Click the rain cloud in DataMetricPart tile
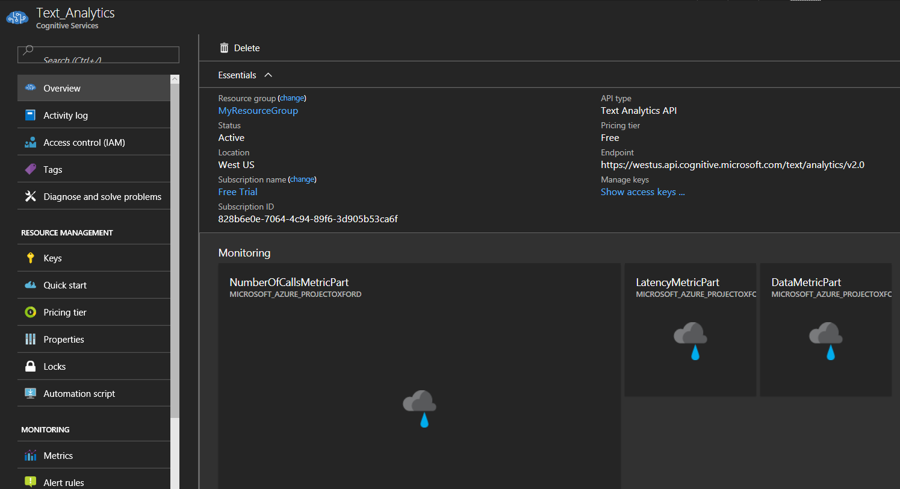Viewport: 900px width, 489px height. tap(826, 341)
